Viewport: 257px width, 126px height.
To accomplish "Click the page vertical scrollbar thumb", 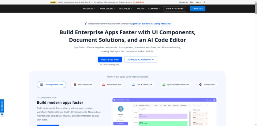I will [256, 8].
